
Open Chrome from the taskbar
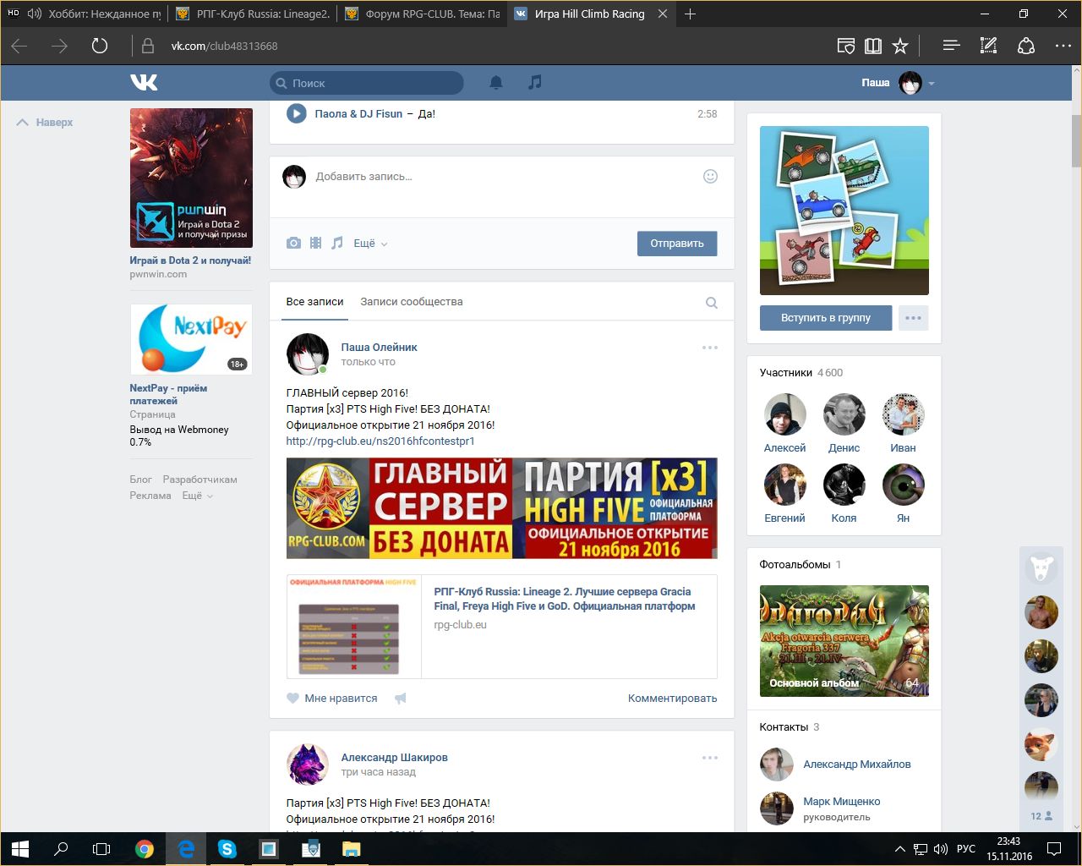pyautogui.click(x=145, y=848)
